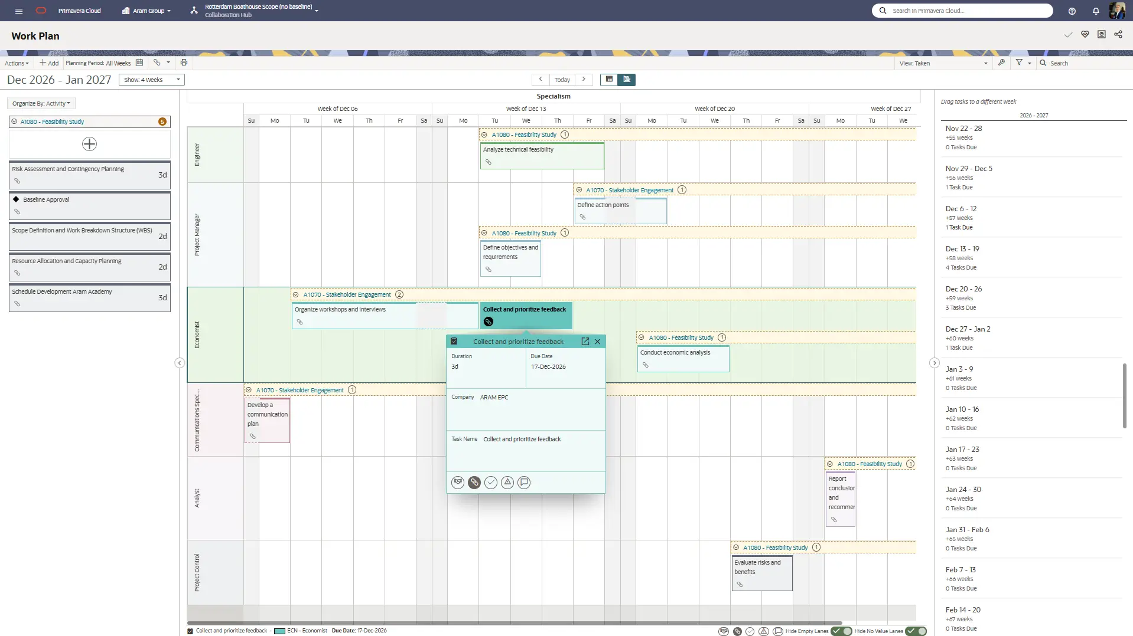Click the handshake commitment icon in the popup
Image resolution: width=1133 pixels, height=636 pixels.
coord(458,482)
